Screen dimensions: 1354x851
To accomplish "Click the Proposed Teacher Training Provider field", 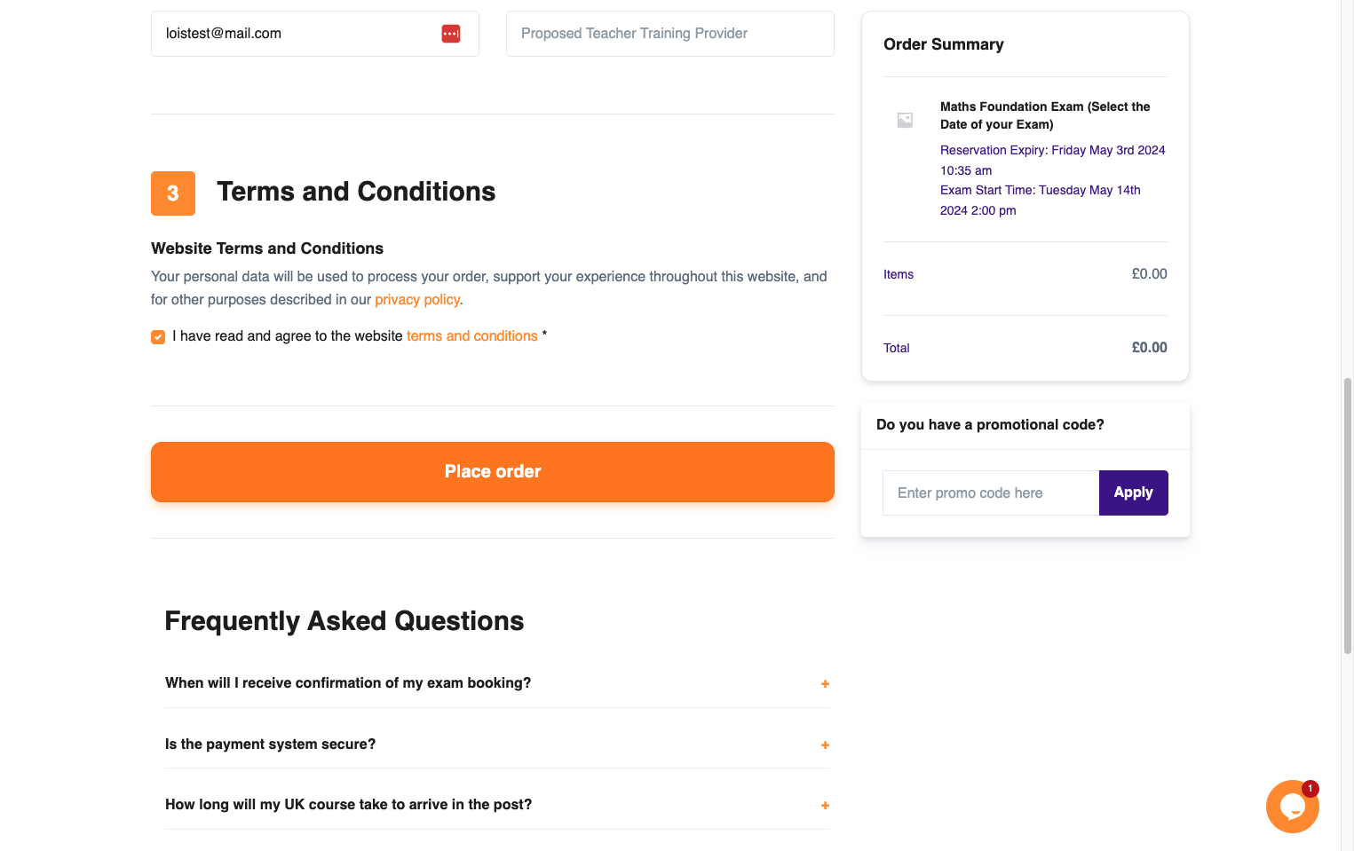I will [670, 34].
